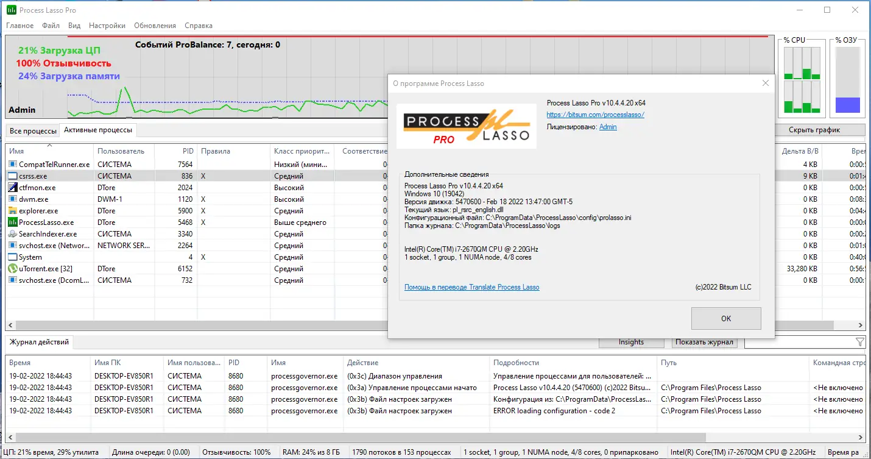The image size is (871, 459).
Task: Sort the log by the Путь column
Action: click(733, 363)
